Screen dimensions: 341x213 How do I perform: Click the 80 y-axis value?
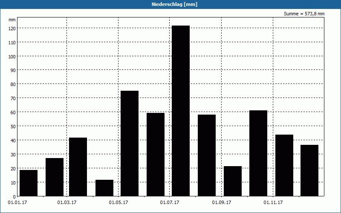(13, 84)
